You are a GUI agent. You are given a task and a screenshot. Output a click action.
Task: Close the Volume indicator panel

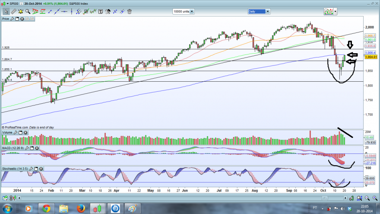coord(25,132)
